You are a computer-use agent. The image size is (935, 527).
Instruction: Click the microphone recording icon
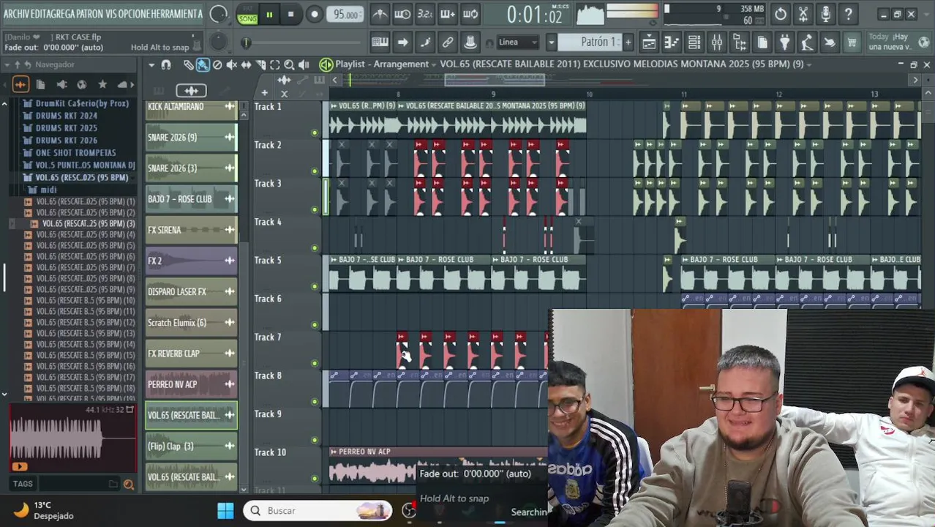pos(826,14)
